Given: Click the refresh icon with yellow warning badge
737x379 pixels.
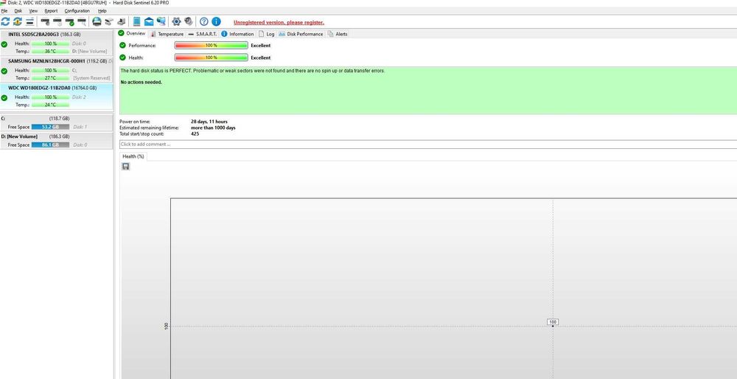Looking at the screenshot, I should [x=18, y=21].
